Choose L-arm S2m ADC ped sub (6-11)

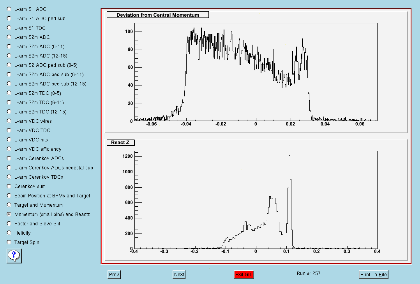[x=9, y=75]
